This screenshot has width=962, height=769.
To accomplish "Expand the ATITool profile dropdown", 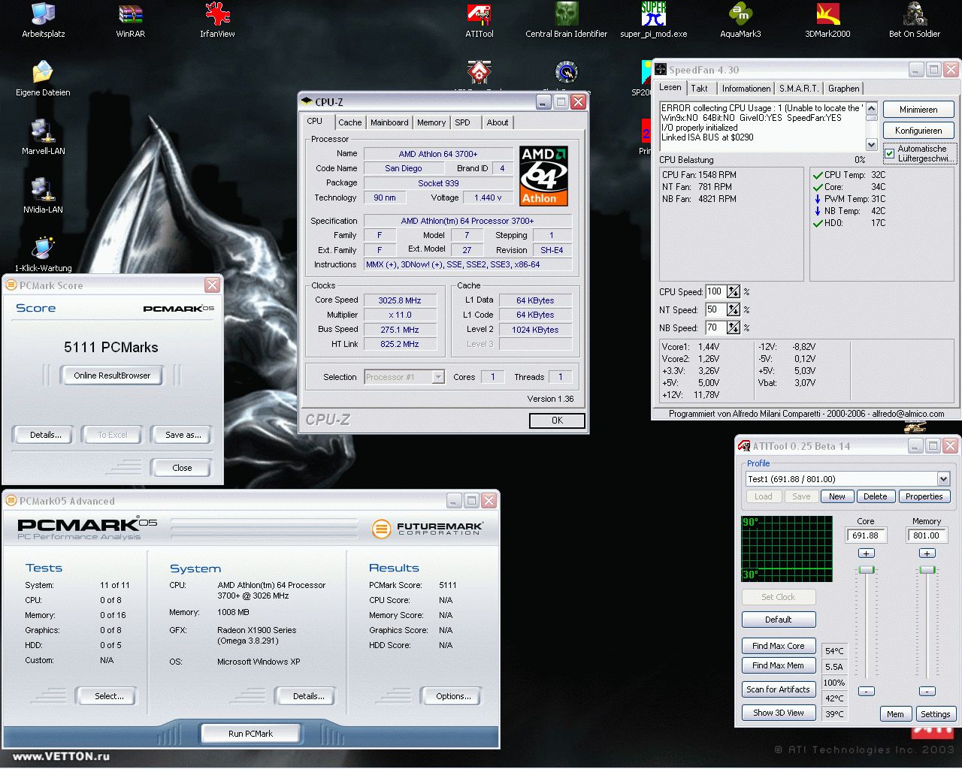I will tap(943, 479).
